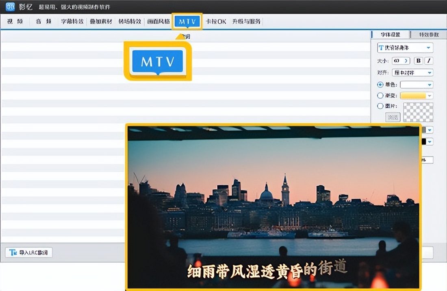This screenshot has height=291, width=447.
Task: Open the solid color picker dropdown
Action: click(x=430, y=85)
